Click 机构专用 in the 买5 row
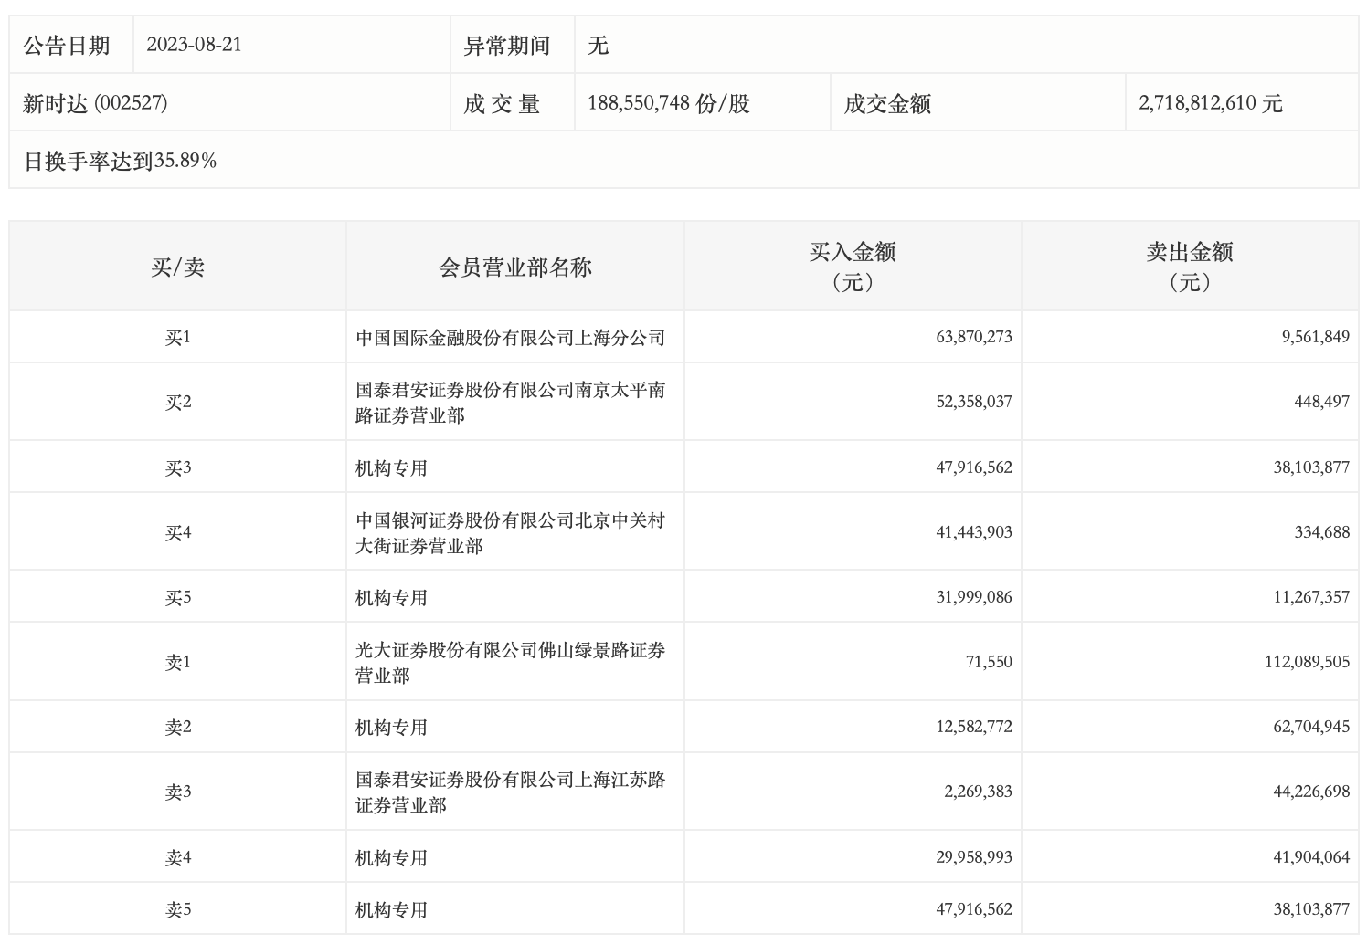Screen dimensions: 1367x944 [x=391, y=598]
